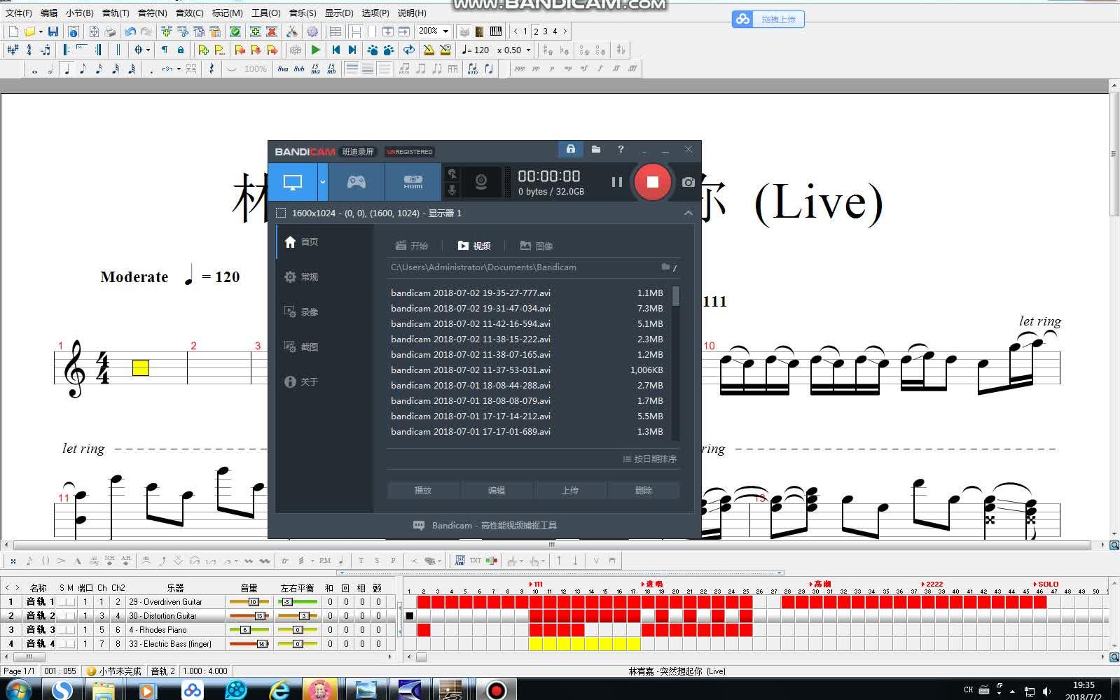Click the Bandicam 上传 button
Screen dimensions: 1120x700
[570, 491]
